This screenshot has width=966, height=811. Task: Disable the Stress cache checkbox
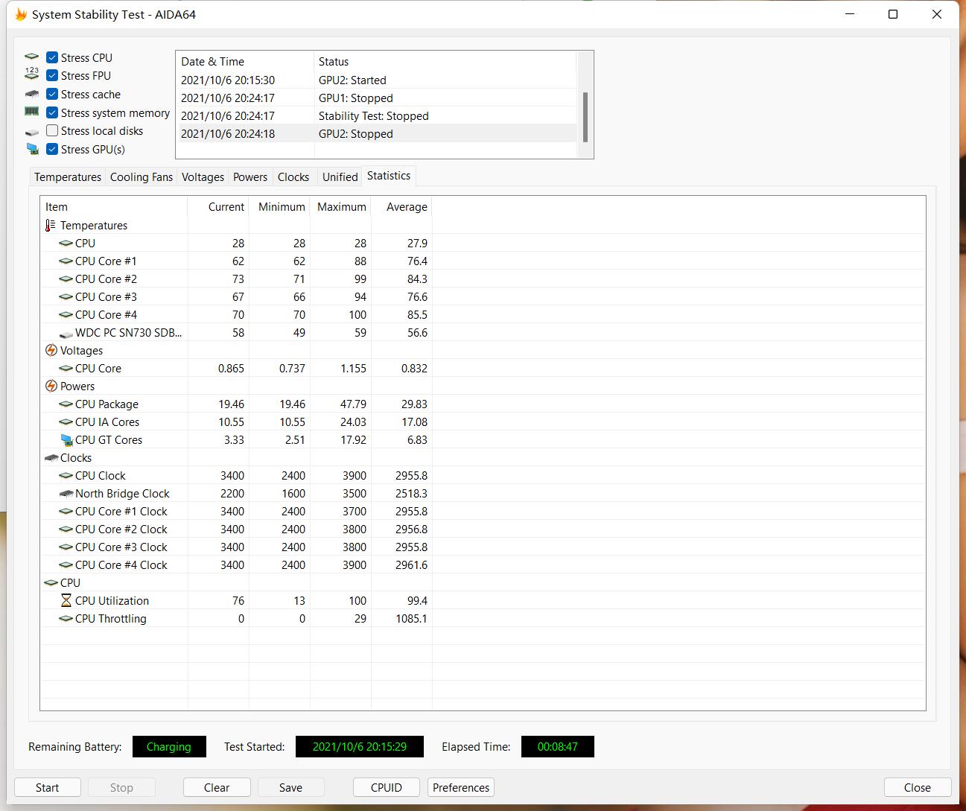pos(52,95)
